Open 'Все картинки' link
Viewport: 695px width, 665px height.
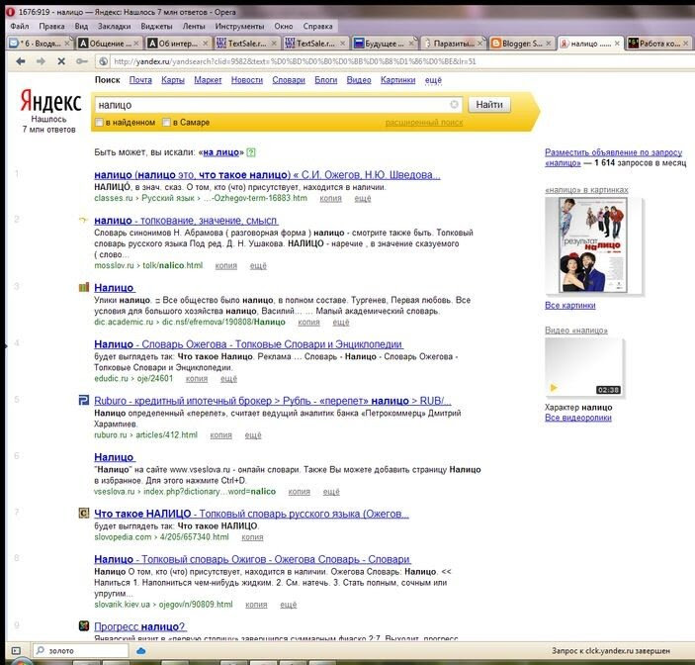[570, 305]
